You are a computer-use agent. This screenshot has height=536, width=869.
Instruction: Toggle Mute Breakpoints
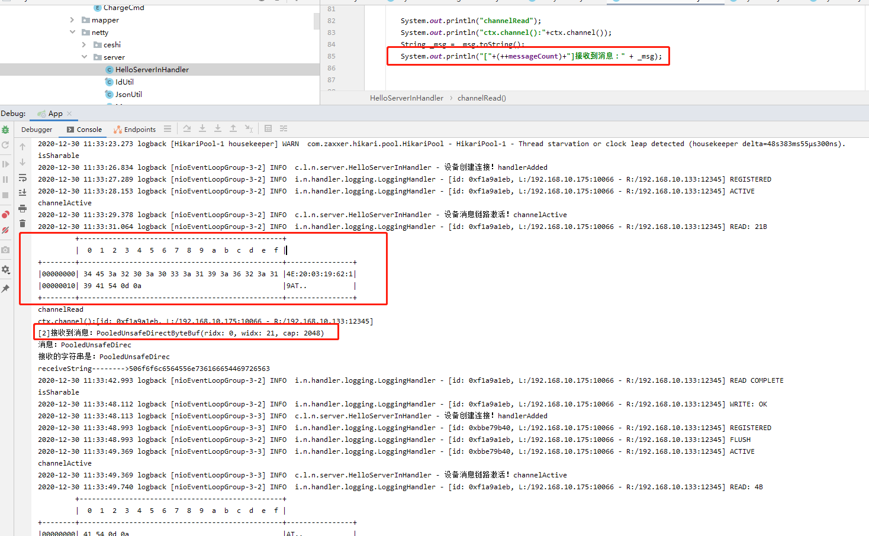pyautogui.click(x=5, y=230)
